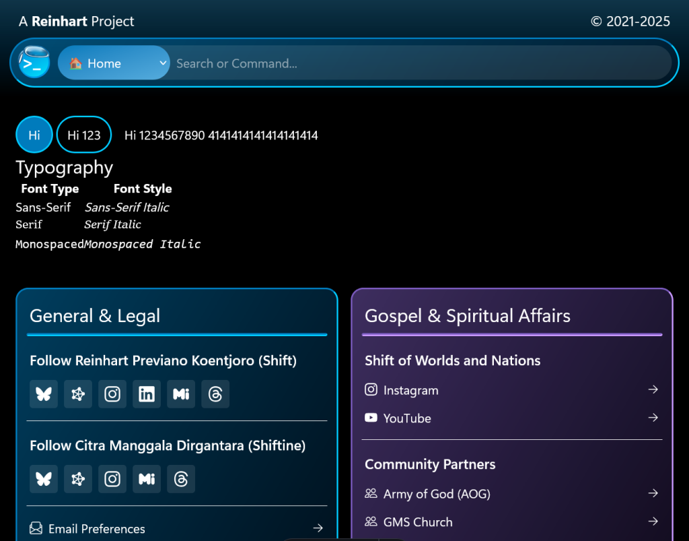Open the LinkedIn icon for Reinhart

(147, 394)
